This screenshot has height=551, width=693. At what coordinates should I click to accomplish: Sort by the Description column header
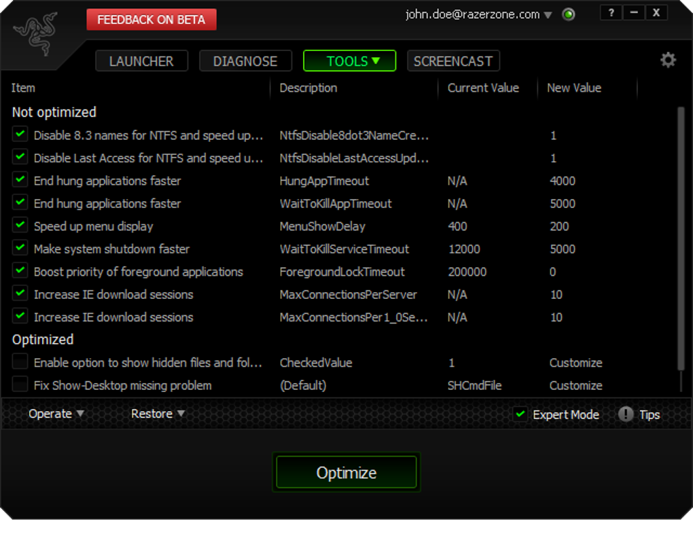point(308,88)
